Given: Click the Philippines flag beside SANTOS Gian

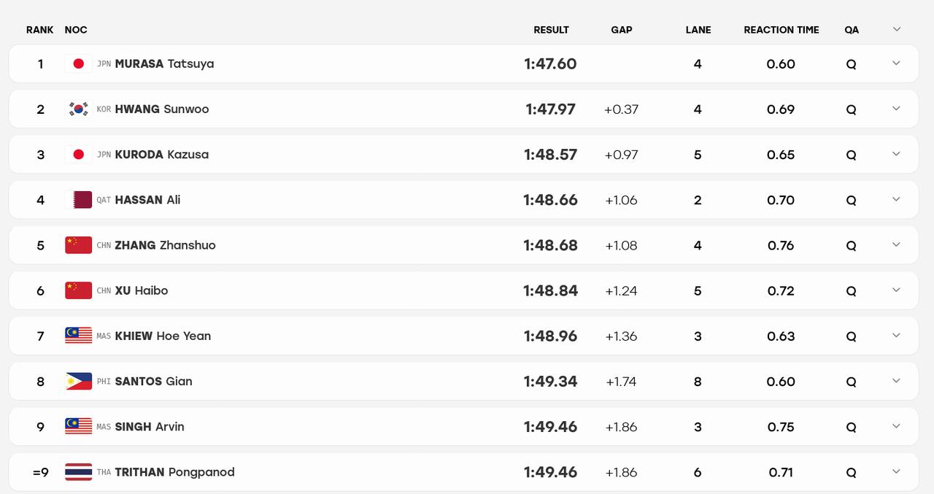Looking at the screenshot, I should 78,381.
